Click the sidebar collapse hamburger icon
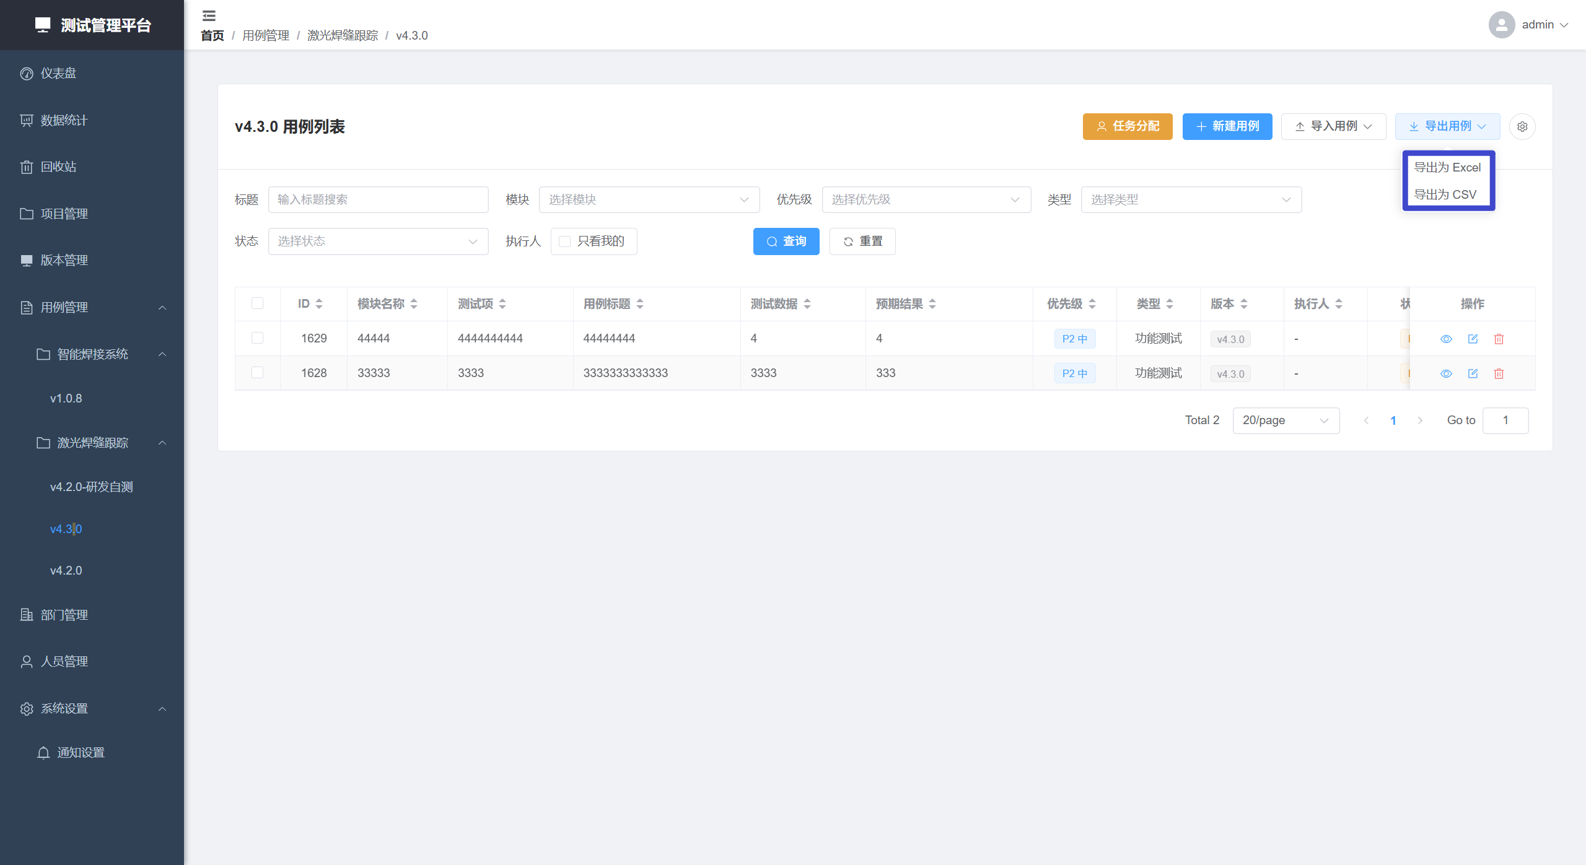 (209, 15)
